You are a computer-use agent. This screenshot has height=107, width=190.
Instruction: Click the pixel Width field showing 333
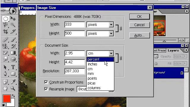point(75,24)
